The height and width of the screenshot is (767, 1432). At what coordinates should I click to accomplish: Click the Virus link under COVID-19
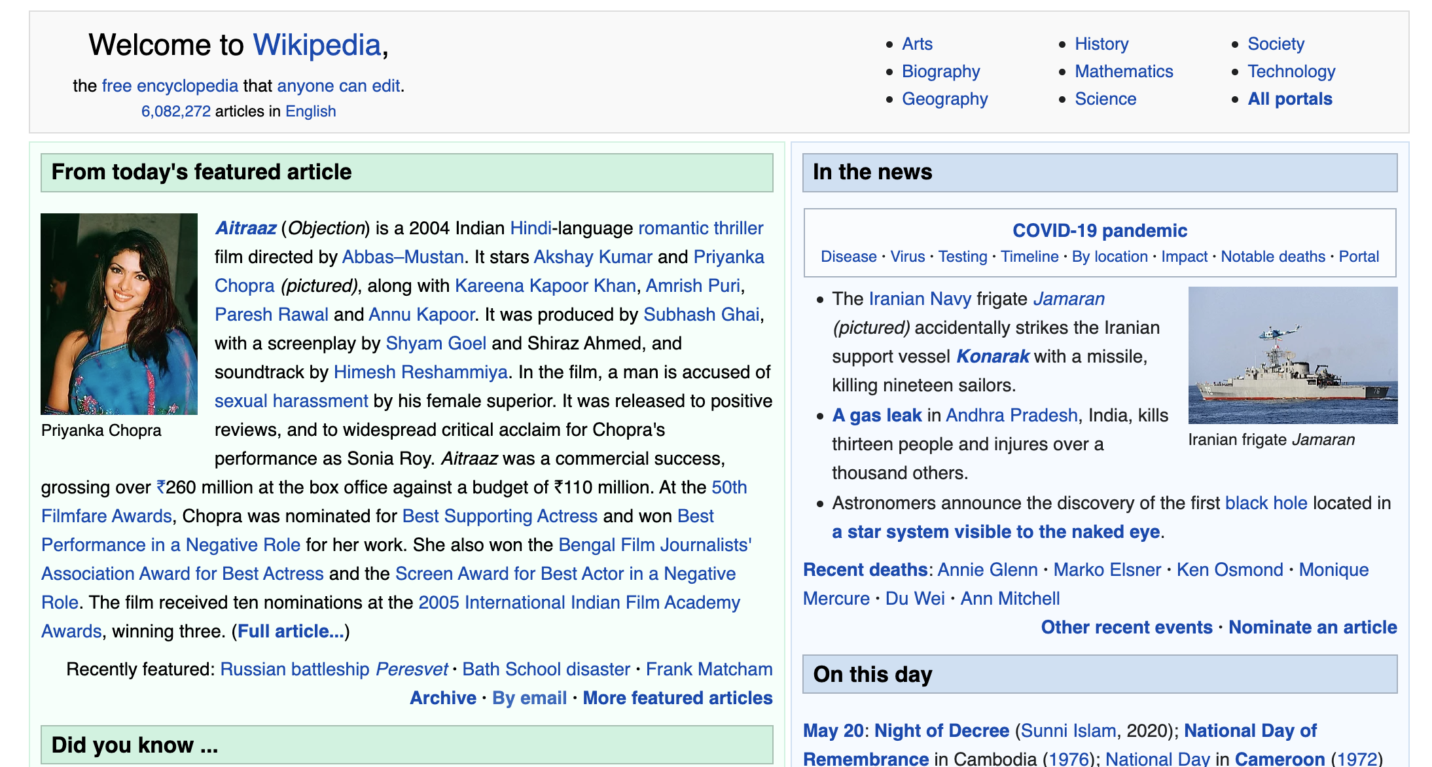tap(907, 257)
